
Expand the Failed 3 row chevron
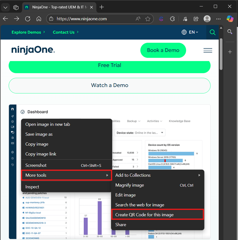tap(137, 167)
